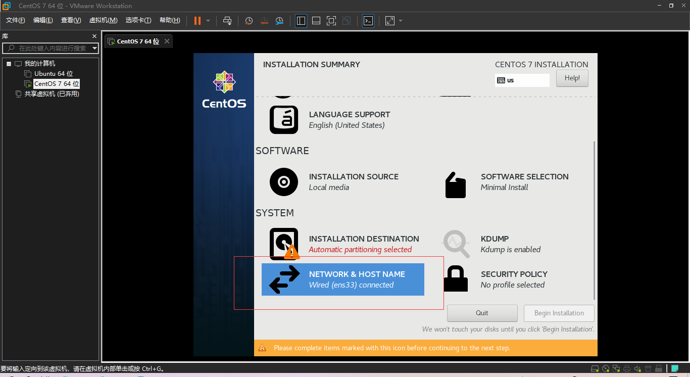Image resolution: width=690 pixels, height=377 pixels.
Task: Open the SECURITY POLICY padlock icon
Action: (x=456, y=279)
